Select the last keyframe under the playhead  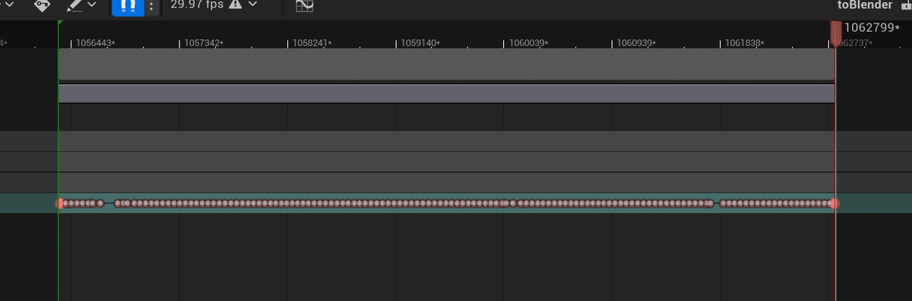834,203
